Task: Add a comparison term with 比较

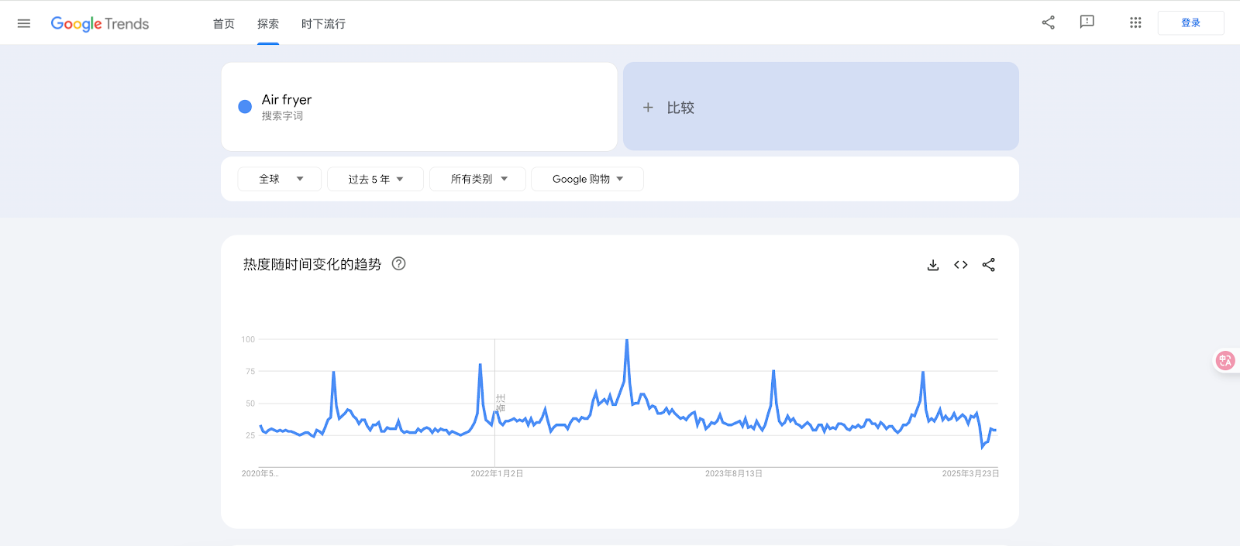Action: click(x=821, y=107)
